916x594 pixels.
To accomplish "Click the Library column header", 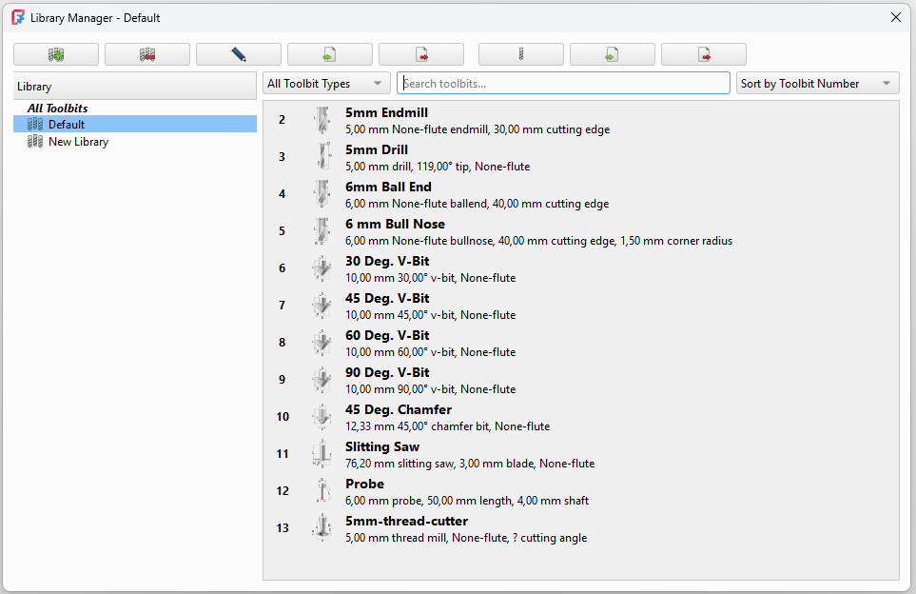I will pyautogui.click(x=135, y=87).
